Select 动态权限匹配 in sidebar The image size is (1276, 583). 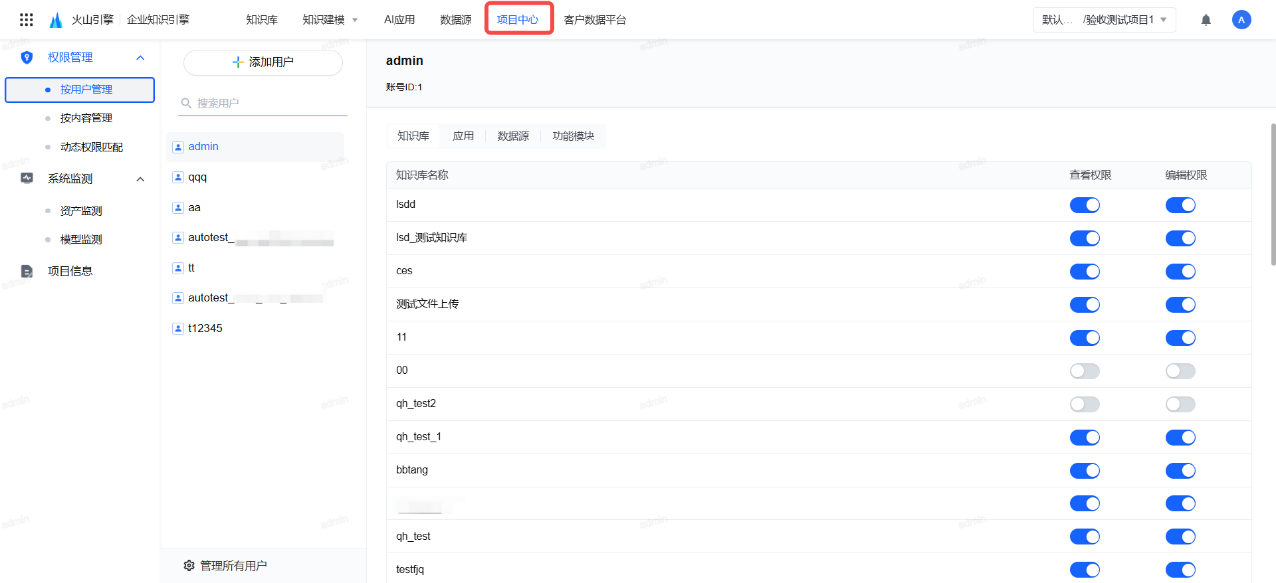point(92,147)
